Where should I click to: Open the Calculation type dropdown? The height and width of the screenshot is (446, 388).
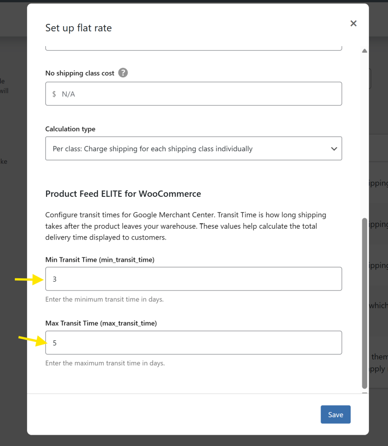(x=193, y=148)
